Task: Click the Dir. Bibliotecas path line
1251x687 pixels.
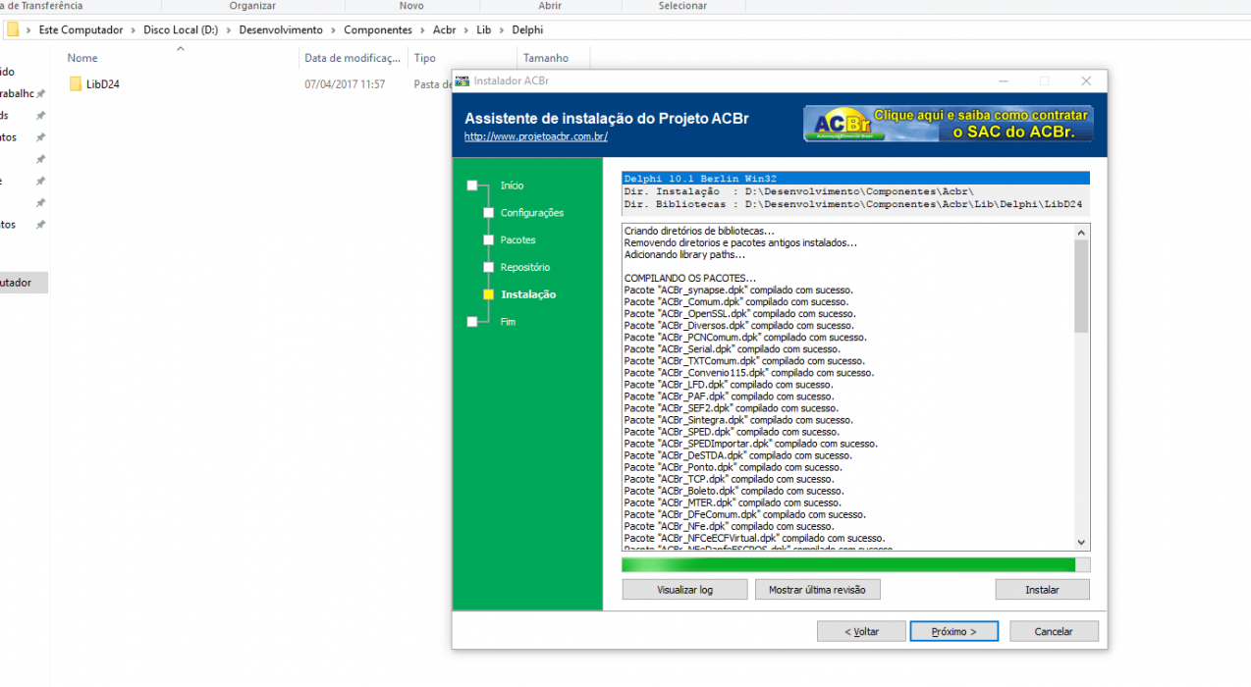Action: click(x=855, y=204)
